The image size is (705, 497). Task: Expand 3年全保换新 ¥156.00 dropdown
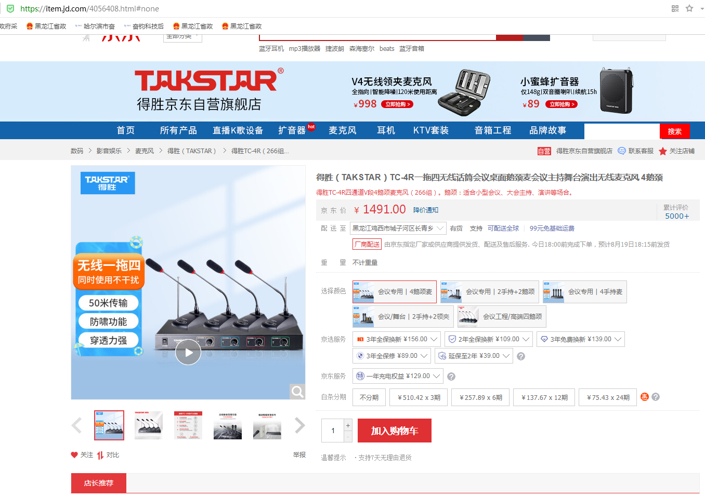coord(397,339)
